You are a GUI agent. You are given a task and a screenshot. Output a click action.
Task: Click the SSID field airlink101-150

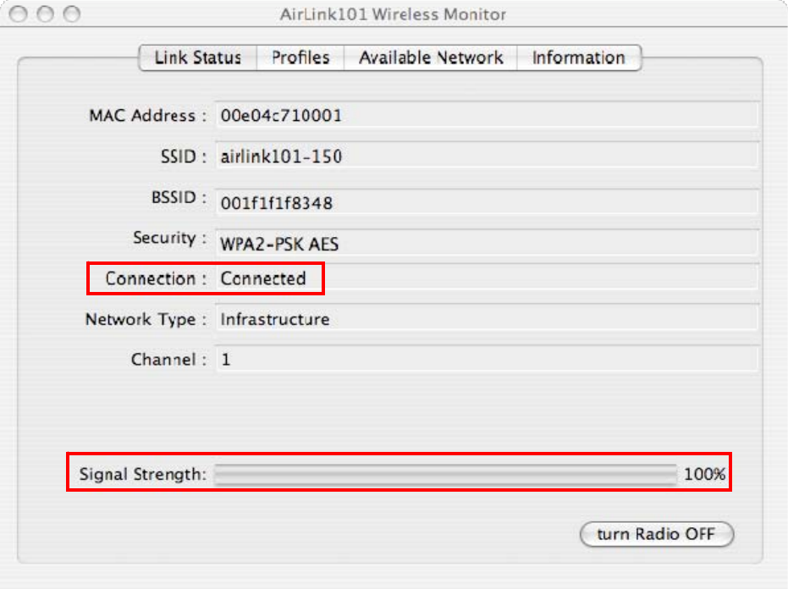pyautogui.click(x=487, y=157)
